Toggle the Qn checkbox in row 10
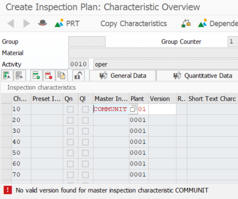Image resolution: width=238 pixels, height=199 pixels. [x=70, y=109]
